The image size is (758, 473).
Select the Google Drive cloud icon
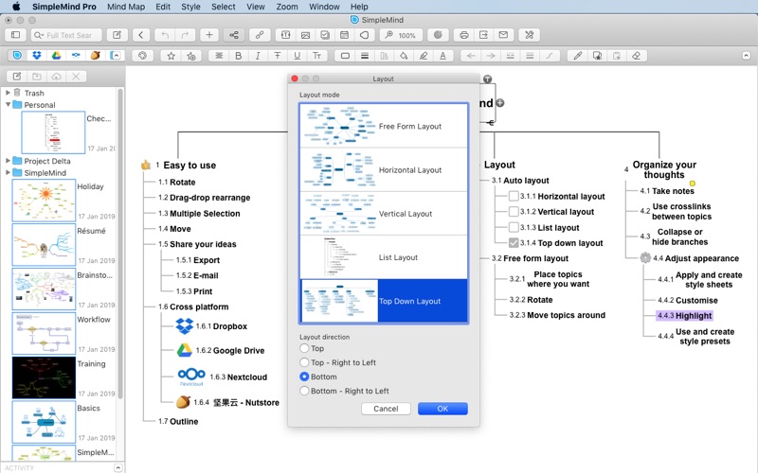(x=57, y=56)
